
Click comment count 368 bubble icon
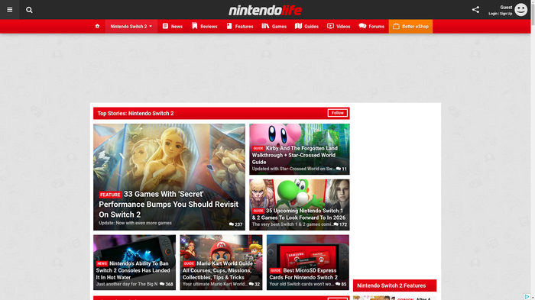pos(162,284)
